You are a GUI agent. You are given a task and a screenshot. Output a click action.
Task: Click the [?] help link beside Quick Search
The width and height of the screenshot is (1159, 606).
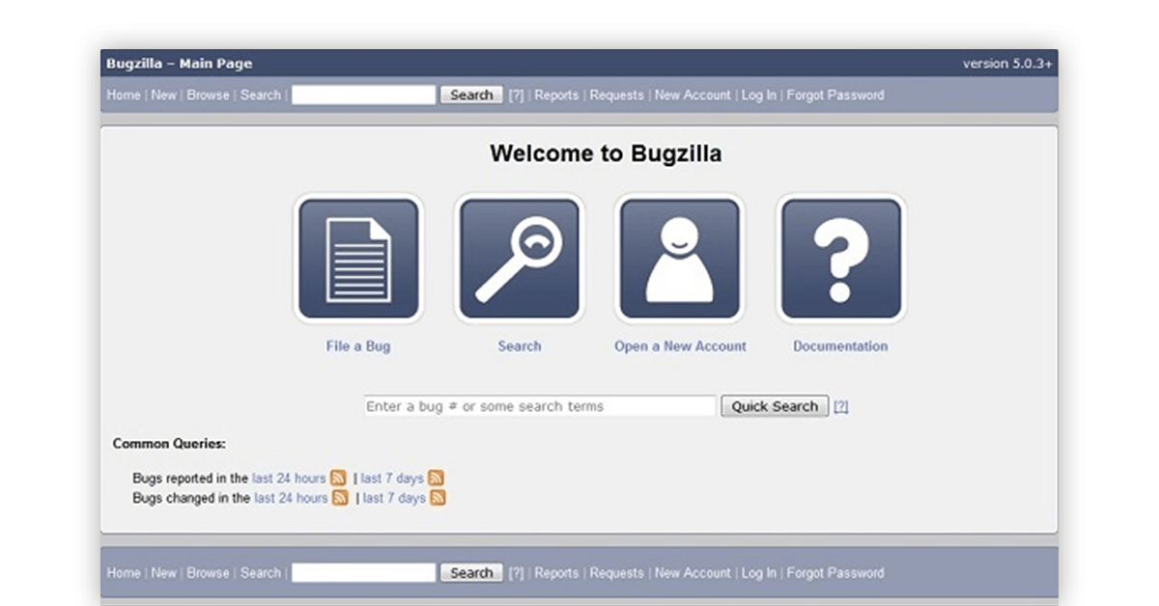point(841,406)
